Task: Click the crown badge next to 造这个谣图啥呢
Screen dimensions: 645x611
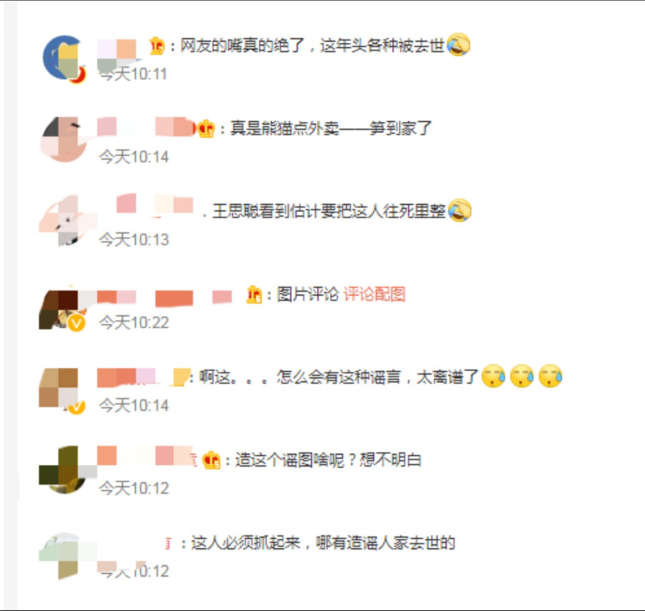Action: (212, 460)
